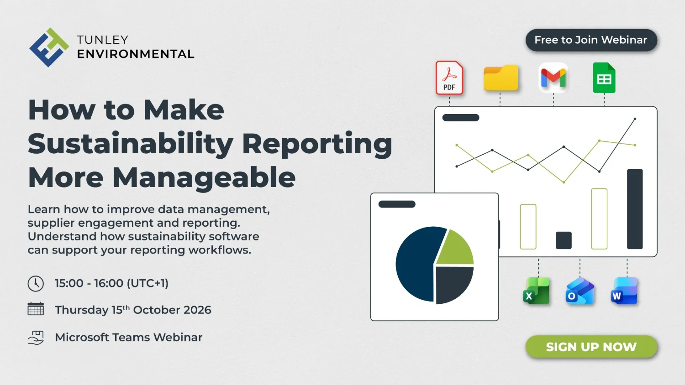The image size is (685, 385).
Task: Click the Thursday 15th October 2026 date
Action: [x=133, y=310]
